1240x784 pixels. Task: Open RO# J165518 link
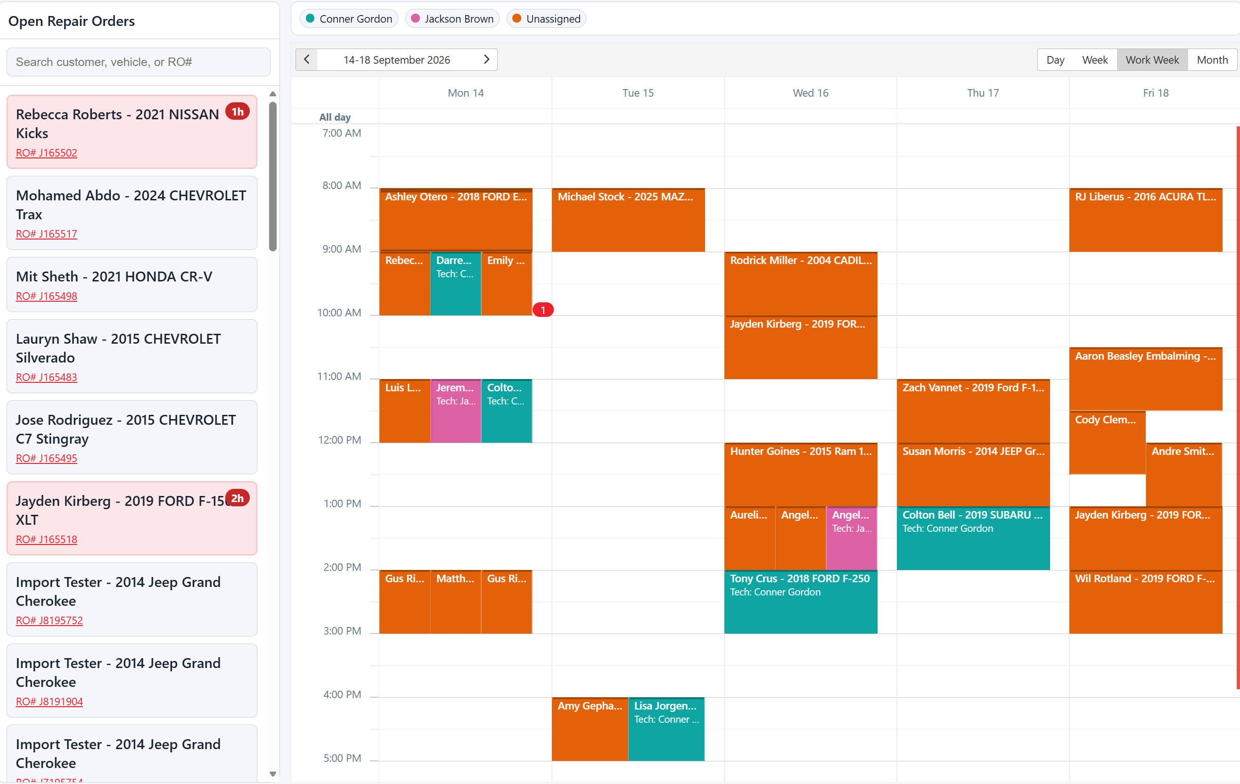point(46,539)
